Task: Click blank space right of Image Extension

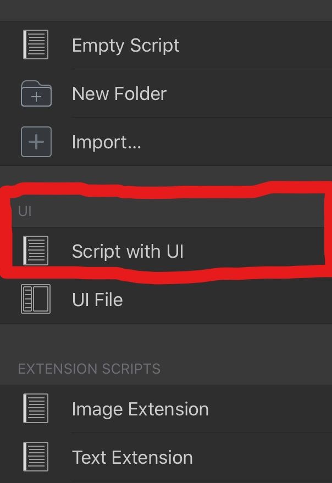Action: coord(269,409)
